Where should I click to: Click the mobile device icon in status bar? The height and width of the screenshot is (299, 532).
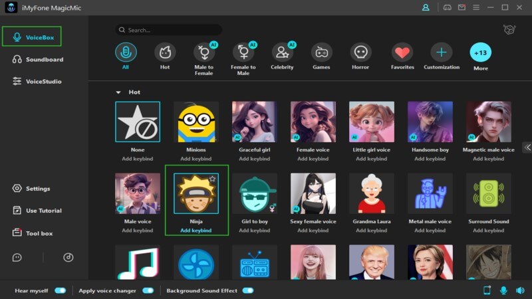coord(487,290)
